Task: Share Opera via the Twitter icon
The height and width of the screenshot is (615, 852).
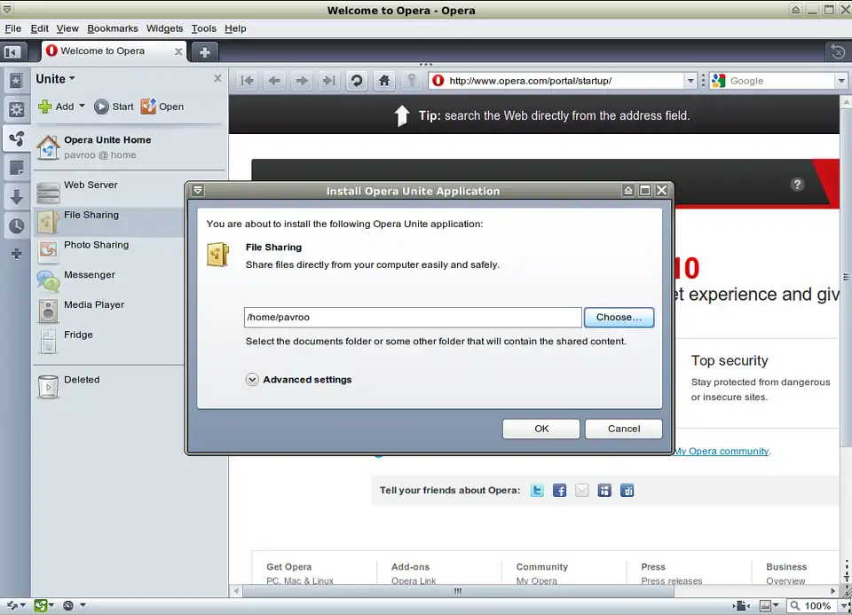Action: pyautogui.click(x=537, y=490)
